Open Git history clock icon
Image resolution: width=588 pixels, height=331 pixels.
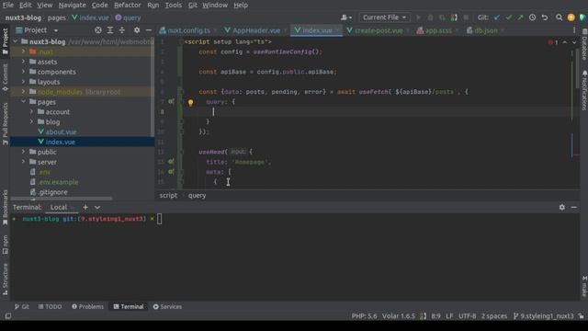coord(532,17)
